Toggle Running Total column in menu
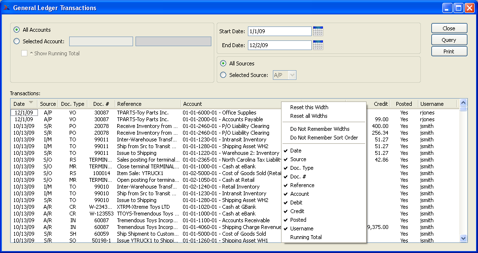This screenshot has width=478, height=253. coord(306,237)
